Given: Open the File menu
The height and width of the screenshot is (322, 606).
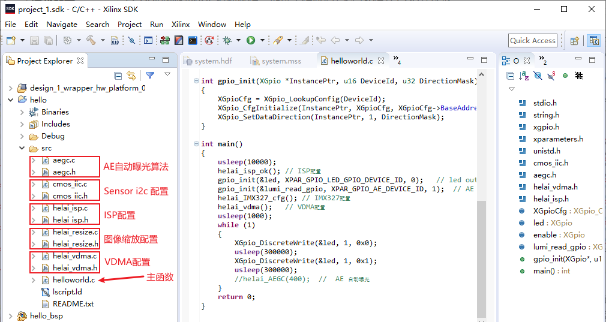Looking at the screenshot, I should click(x=10, y=25).
